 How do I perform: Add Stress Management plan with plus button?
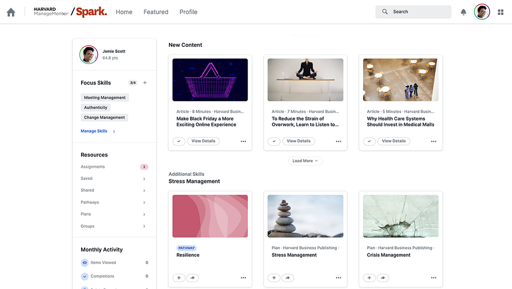274,278
